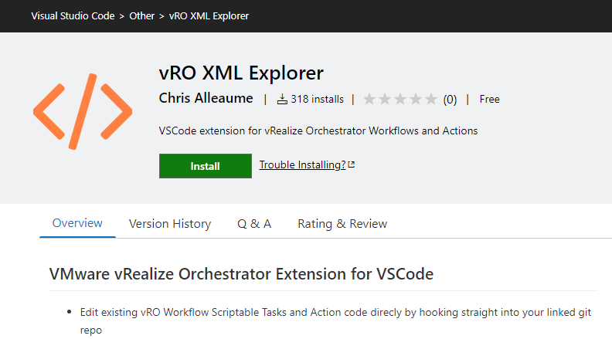612x339 pixels.
Task: Open the Trouble Installing? link
Action: click(302, 164)
